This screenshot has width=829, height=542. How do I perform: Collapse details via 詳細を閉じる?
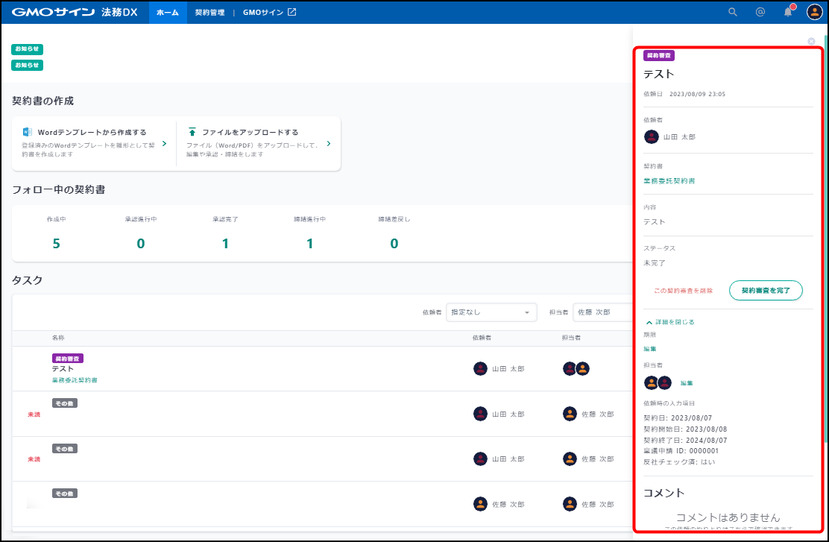pyautogui.click(x=670, y=322)
